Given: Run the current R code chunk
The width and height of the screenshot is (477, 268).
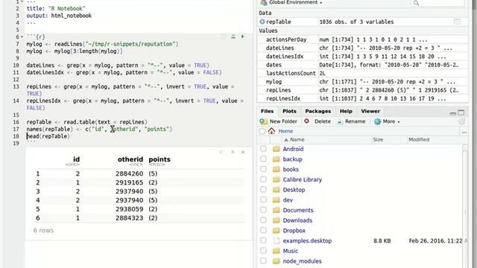Looking at the screenshot, I should click(x=242, y=36).
